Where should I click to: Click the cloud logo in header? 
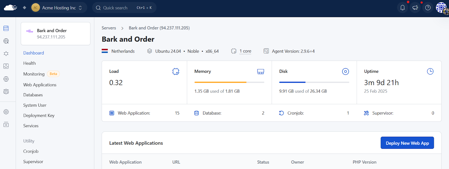coord(10,8)
